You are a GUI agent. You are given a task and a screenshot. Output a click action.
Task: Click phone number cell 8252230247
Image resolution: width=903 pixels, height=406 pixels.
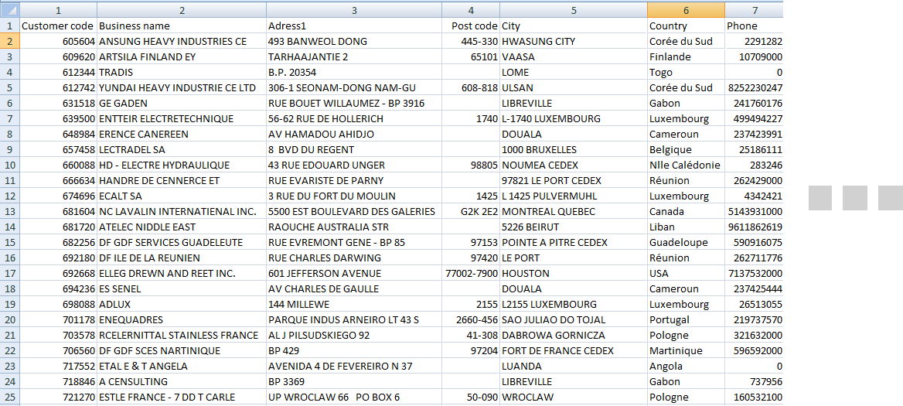point(754,87)
